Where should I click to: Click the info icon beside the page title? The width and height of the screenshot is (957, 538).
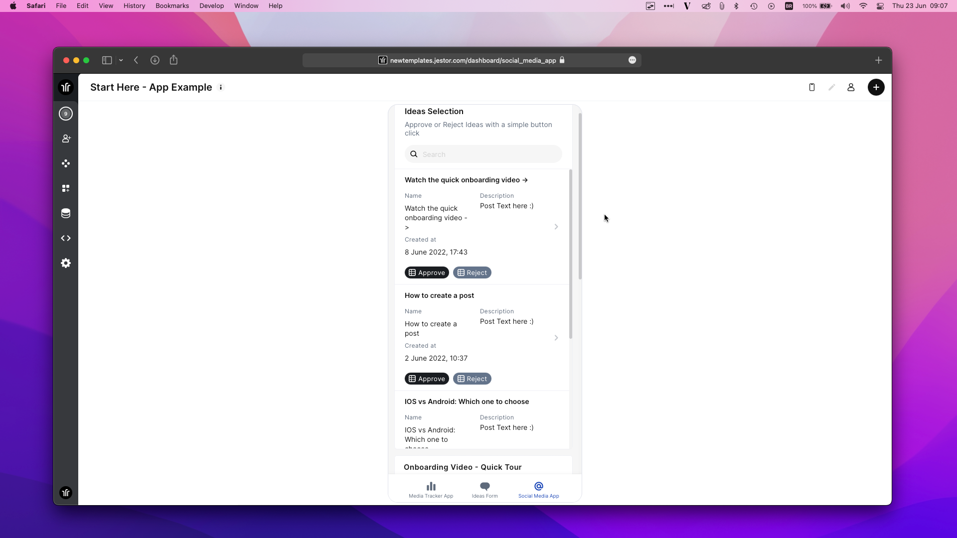[x=221, y=87]
